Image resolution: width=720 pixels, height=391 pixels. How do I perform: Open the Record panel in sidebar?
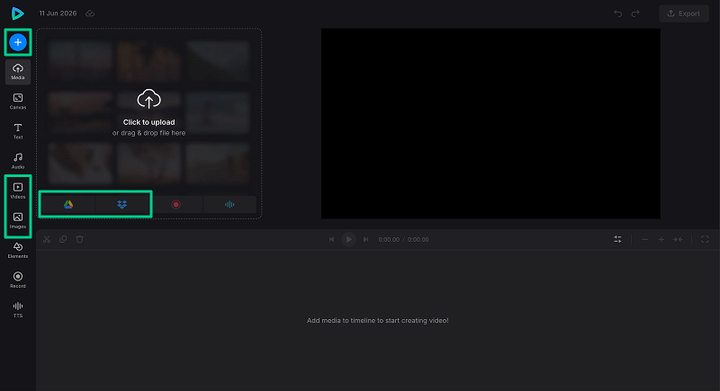click(18, 280)
